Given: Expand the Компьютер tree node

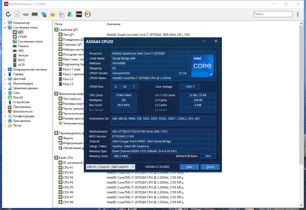Looking at the screenshot, I should (5, 23).
